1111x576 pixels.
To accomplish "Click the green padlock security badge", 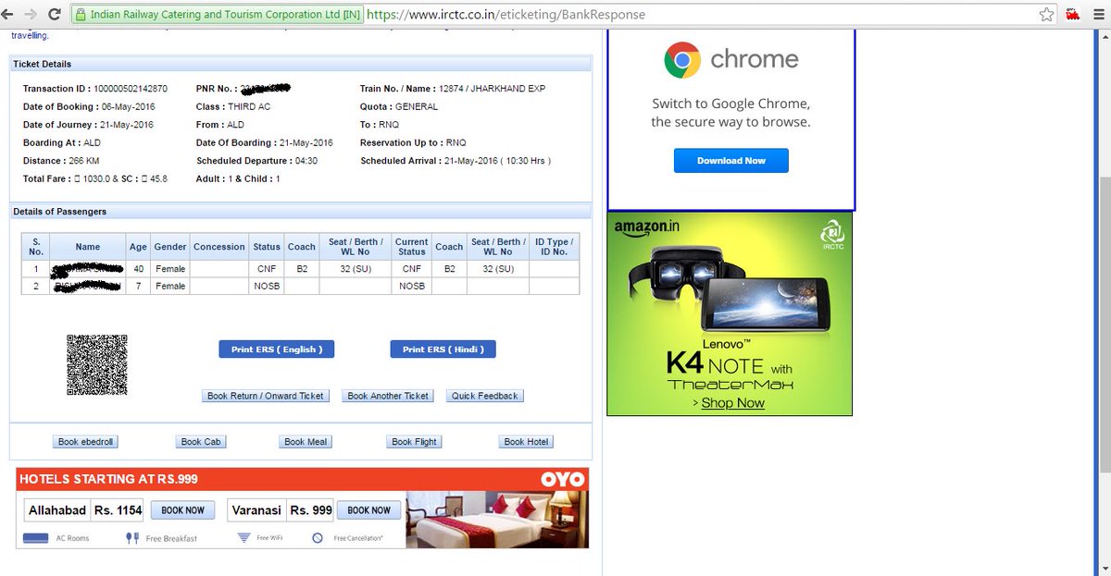I will click(83, 14).
